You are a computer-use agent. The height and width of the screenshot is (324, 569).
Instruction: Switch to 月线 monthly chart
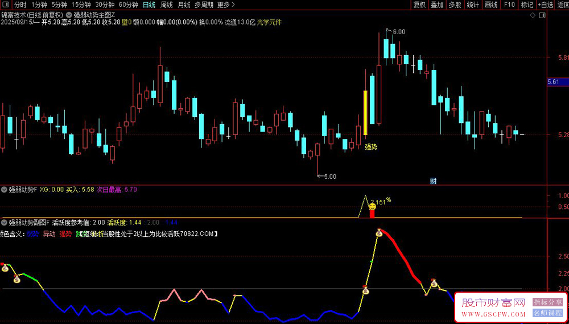coord(184,5)
